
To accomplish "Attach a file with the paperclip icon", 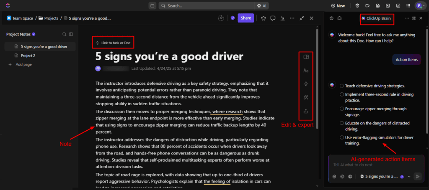I will (334, 176).
